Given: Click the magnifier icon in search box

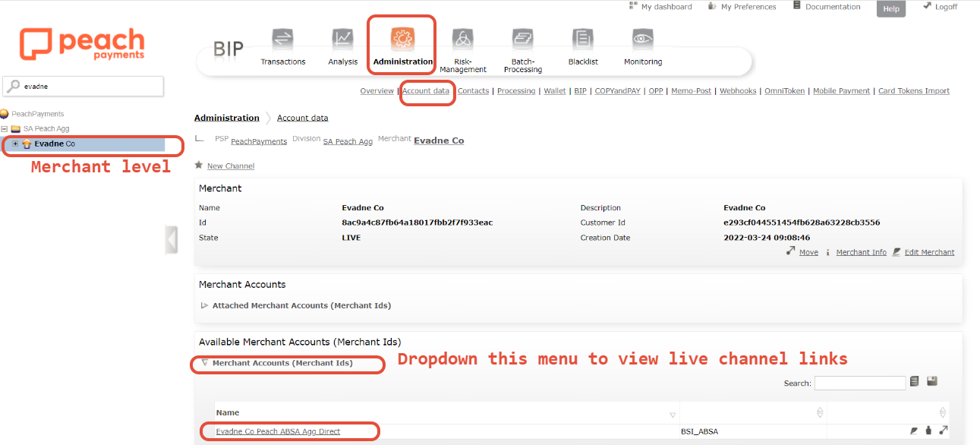Looking at the screenshot, I should [14, 87].
